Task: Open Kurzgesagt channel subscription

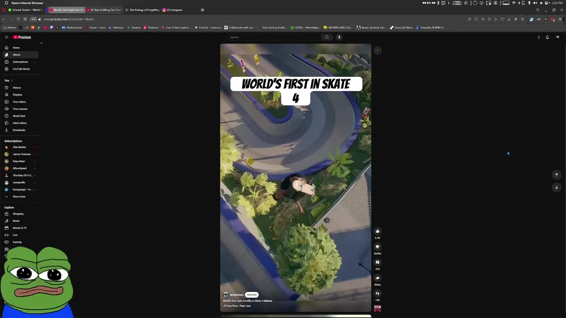Action: coord(20,189)
